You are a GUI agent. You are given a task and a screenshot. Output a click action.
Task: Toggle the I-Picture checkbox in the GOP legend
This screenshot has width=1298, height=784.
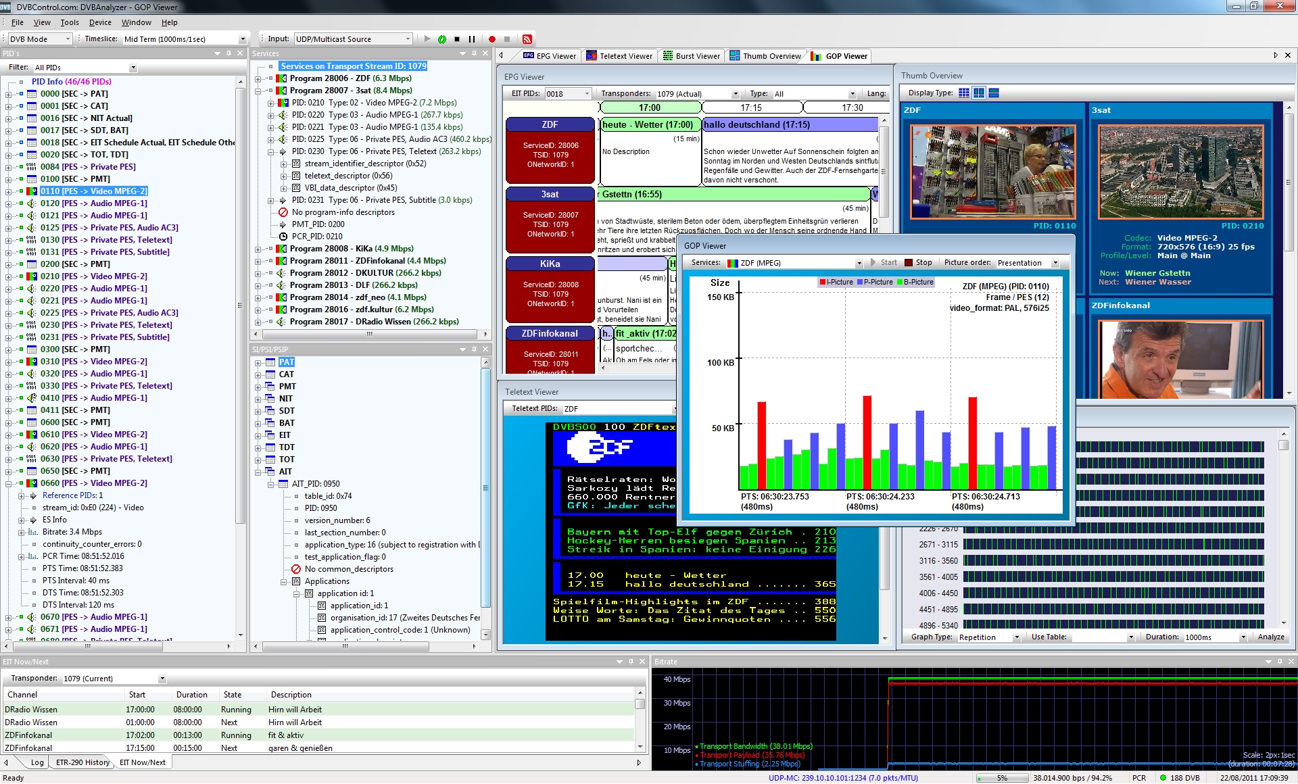pos(823,282)
